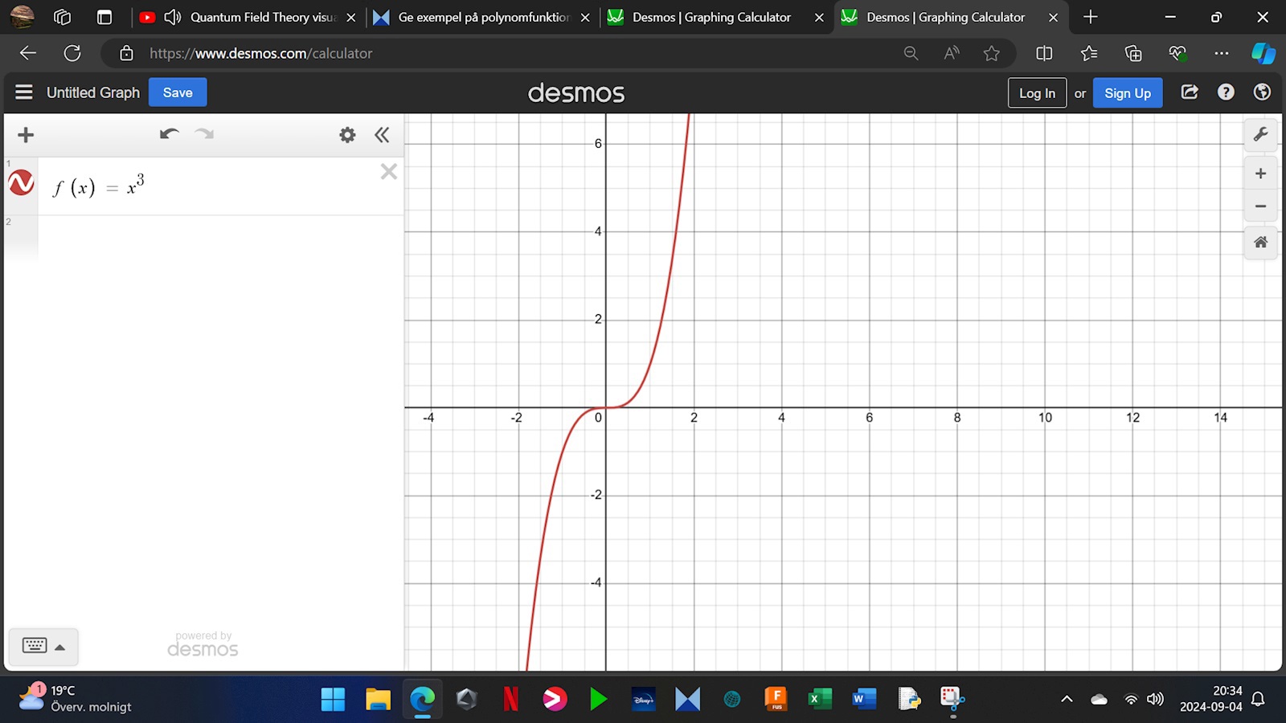Hide the expression list panel
Viewport: 1286px width, 723px height.
(x=382, y=135)
